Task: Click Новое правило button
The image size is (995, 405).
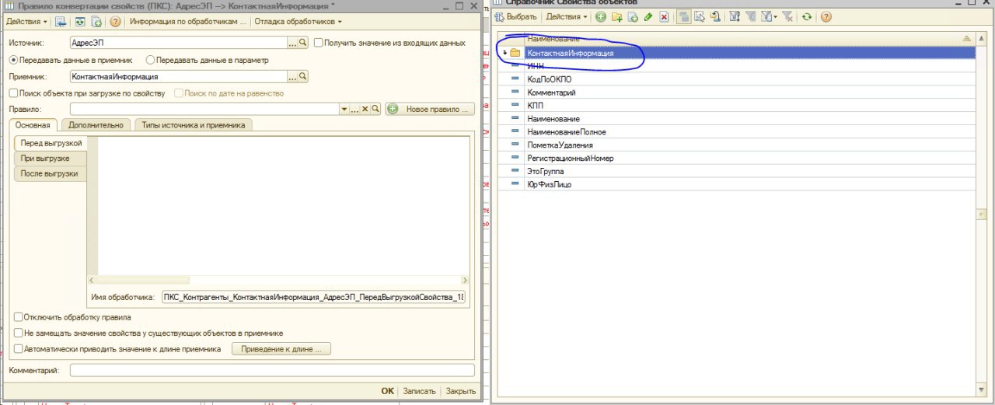Action: (430, 110)
